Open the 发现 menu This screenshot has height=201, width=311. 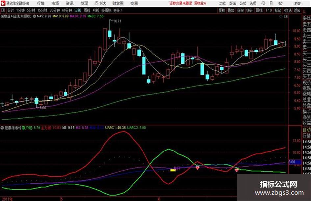point(84,3)
